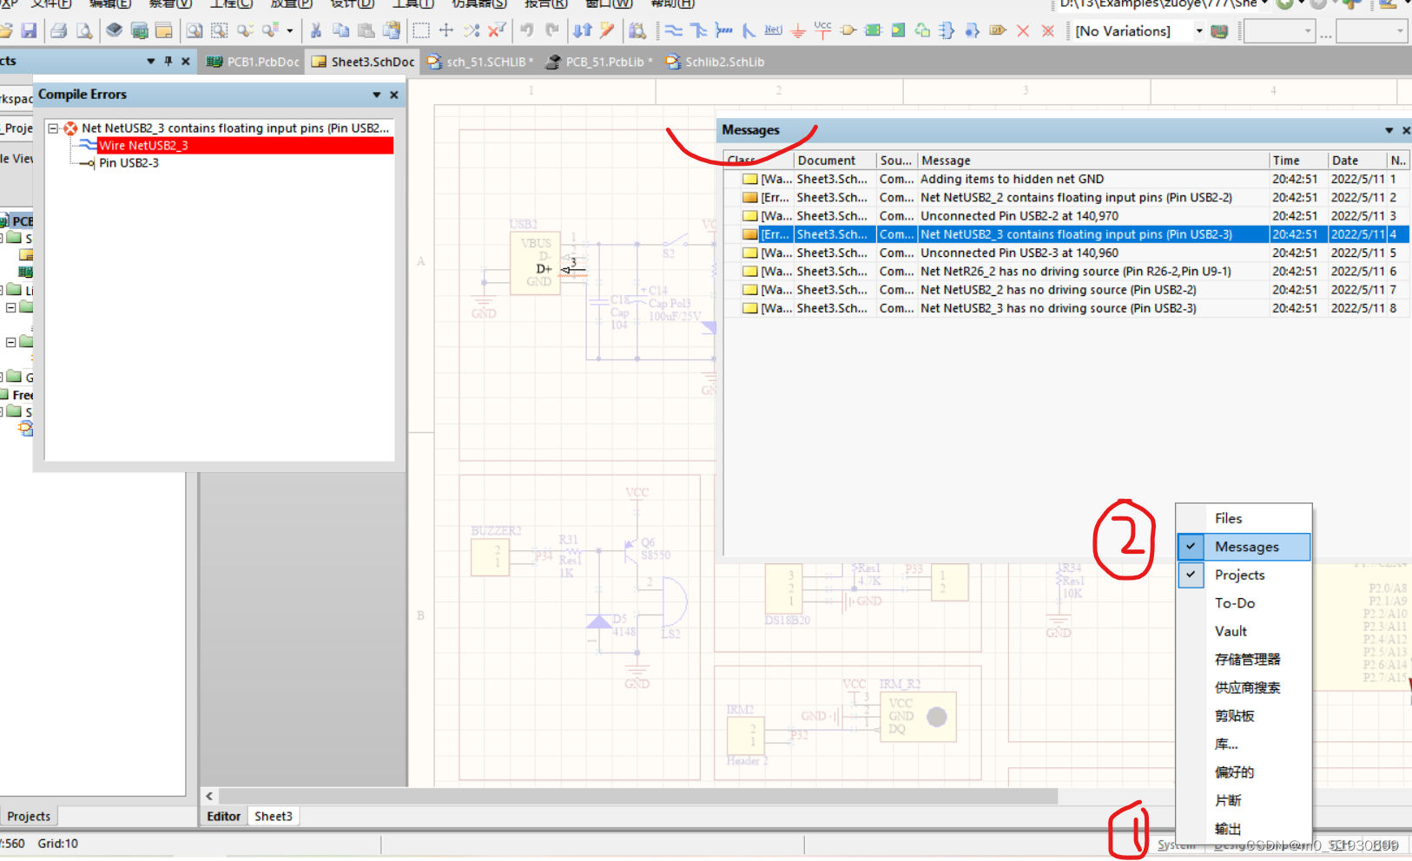Open the rightmost empty combo box in toolbar
Viewport: 1412px width, 861px height.
(1371, 31)
